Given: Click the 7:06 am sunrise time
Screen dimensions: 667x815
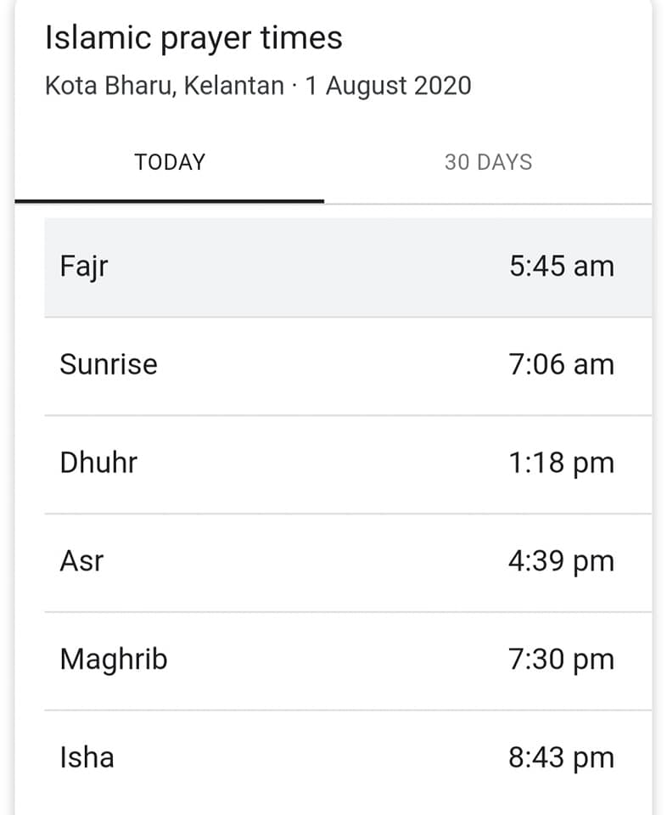Looking at the screenshot, I should [562, 364].
